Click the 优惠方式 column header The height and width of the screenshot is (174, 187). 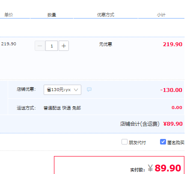pyautogui.click(x=106, y=15)
